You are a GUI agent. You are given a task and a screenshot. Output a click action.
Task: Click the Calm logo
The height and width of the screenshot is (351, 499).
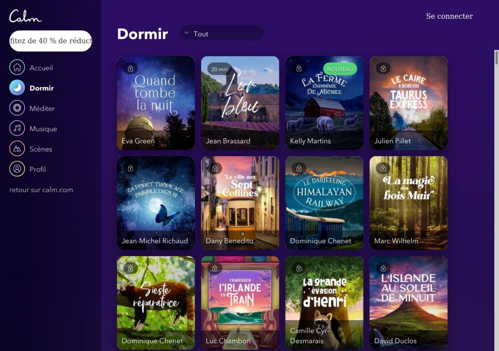25,16
